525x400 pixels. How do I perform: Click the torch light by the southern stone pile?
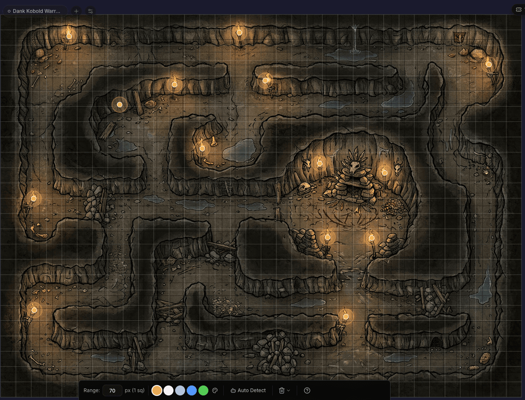click(x=346, y=316)
